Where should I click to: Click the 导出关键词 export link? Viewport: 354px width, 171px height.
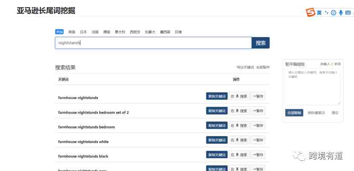point(245,67)
